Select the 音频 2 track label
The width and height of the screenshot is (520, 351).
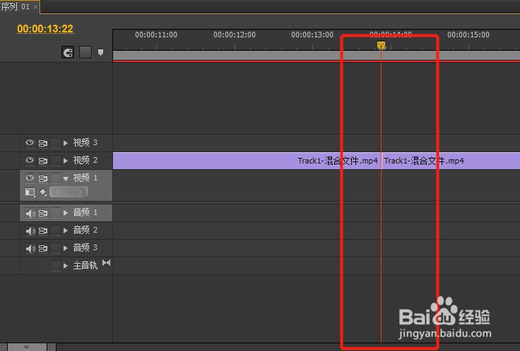click(85, 230)
